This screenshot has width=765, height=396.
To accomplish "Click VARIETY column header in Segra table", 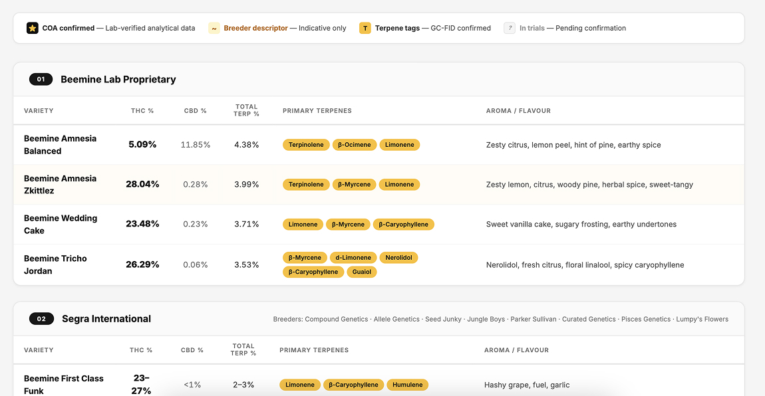I will point(39,350).
